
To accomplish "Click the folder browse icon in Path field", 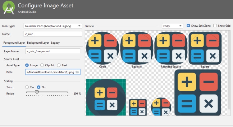I will 77,72.
